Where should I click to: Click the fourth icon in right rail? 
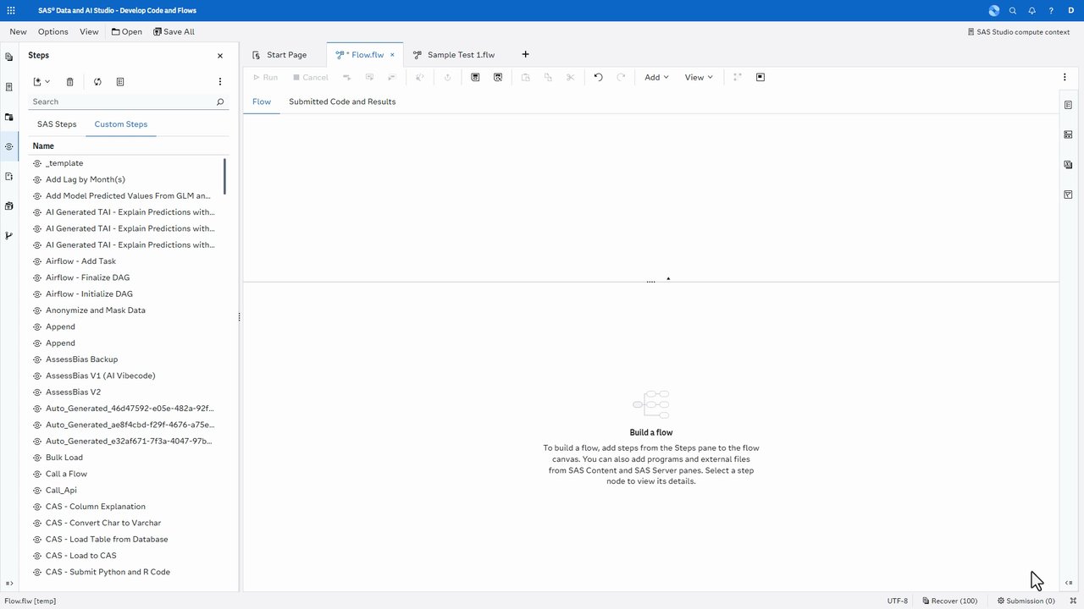coord(1068,195)
